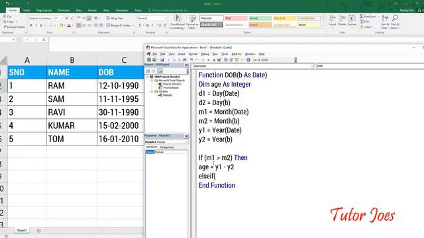Open the font name dropdown
Viewport: 424px width, 238px height.
[52, 18]
